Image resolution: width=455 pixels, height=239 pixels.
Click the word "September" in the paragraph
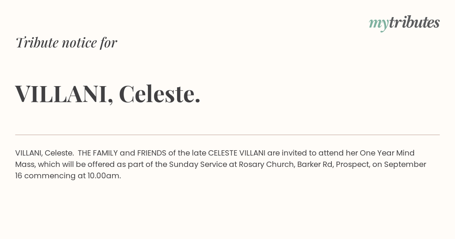[x=405, y=164]
